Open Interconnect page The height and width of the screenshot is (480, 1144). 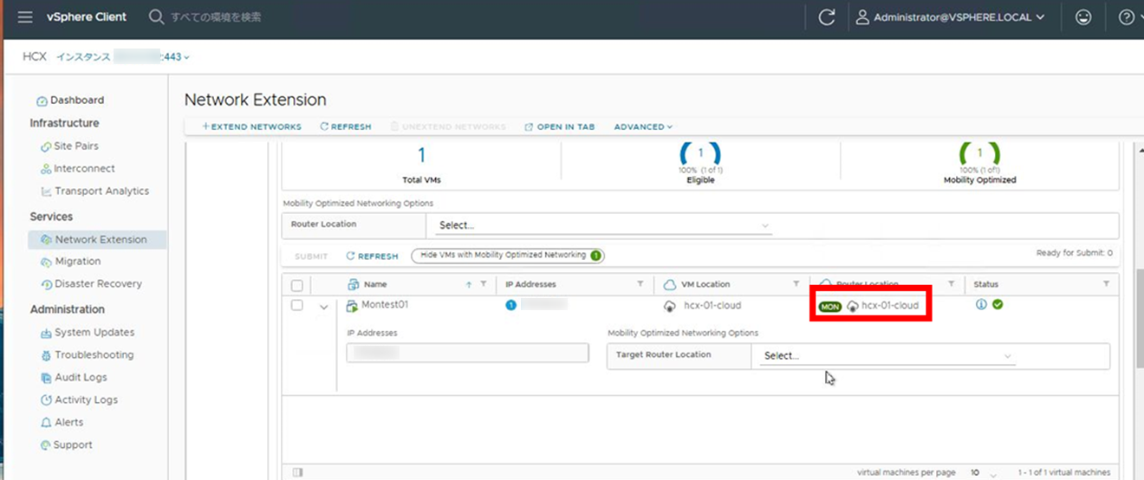(78, 169)
